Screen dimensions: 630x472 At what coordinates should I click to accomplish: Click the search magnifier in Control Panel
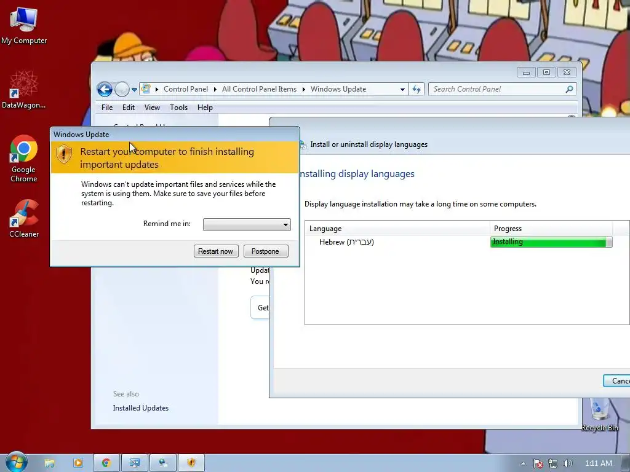[x=569, y=89]
